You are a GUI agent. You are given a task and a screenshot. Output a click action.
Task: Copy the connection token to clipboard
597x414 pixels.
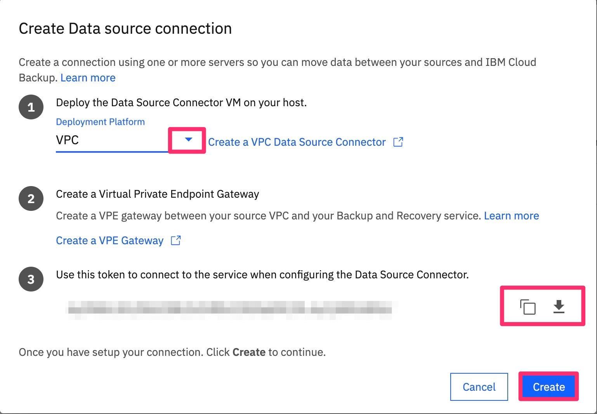pyautogui.click(x=528, y=307)
